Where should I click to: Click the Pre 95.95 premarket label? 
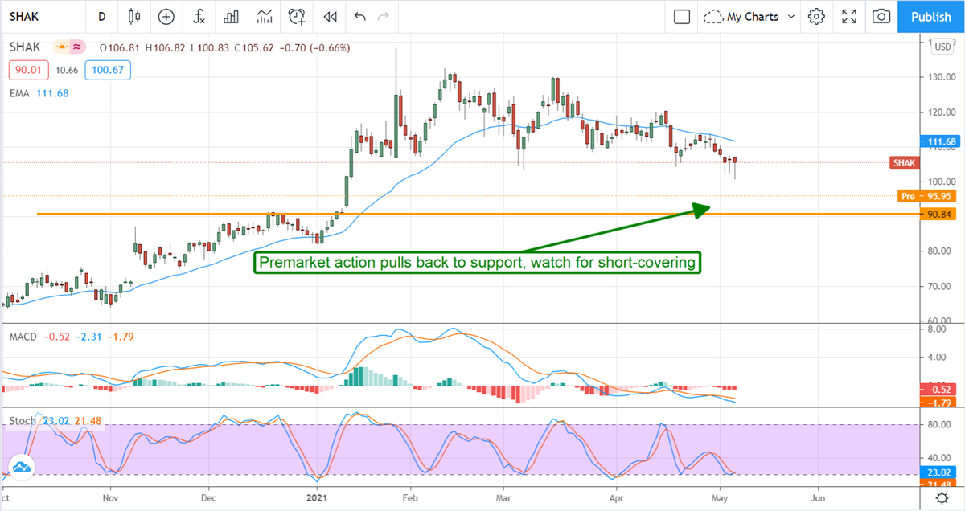click(926, 195)
